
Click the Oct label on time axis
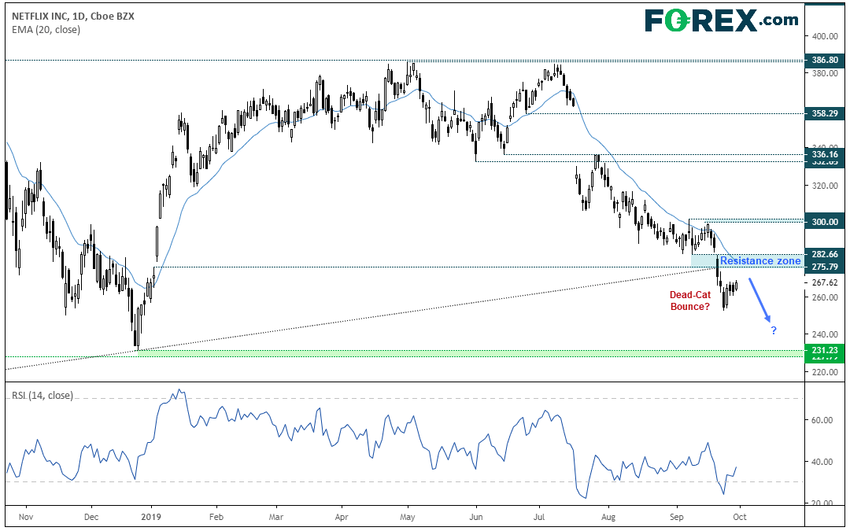(739, 517)
